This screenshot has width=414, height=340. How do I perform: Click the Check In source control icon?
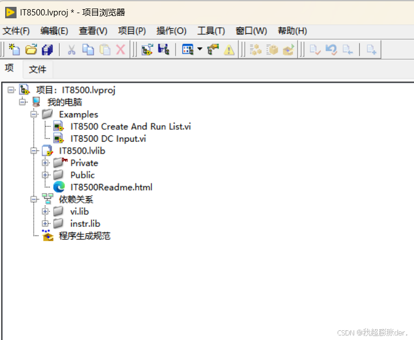tap(347, 50)
